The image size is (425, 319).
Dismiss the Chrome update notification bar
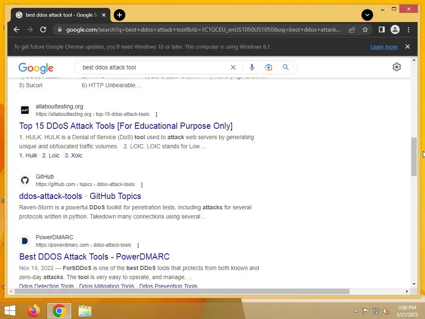point(408,47)
